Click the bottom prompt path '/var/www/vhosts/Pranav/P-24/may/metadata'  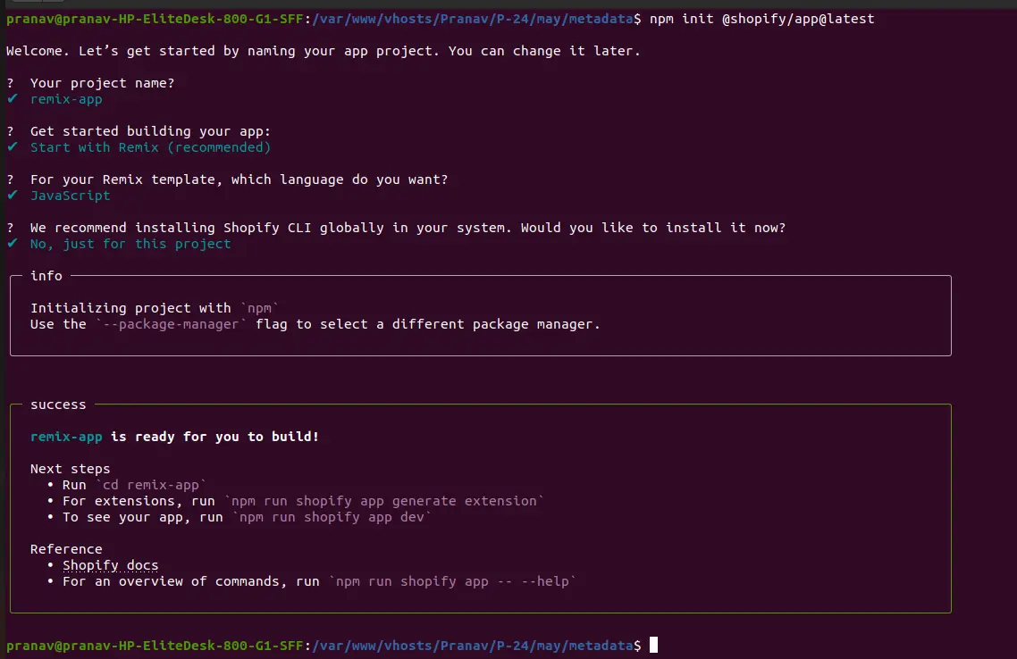(472, 646)
